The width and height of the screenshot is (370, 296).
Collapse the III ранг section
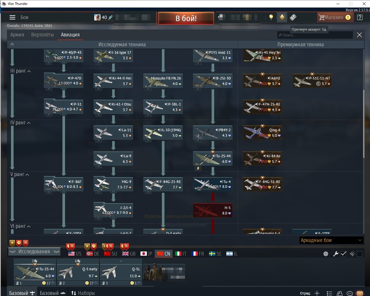coord(21,71)
